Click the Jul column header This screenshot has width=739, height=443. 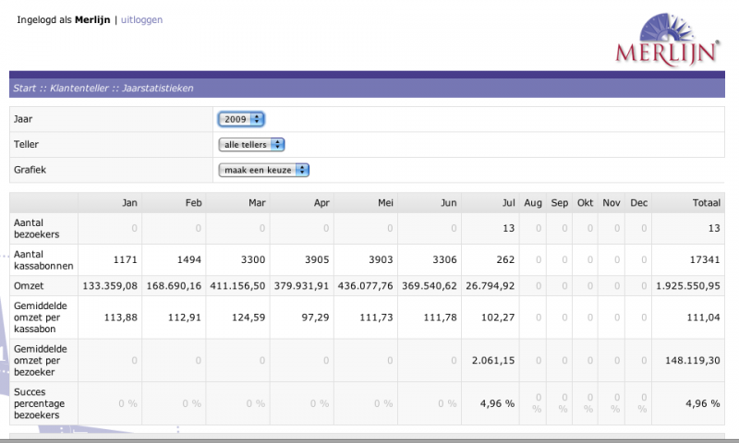pos(506,202)
